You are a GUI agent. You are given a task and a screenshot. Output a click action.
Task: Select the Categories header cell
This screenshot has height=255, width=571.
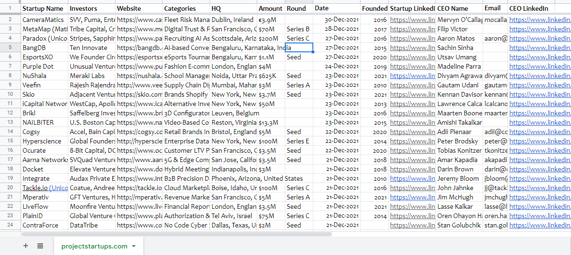point(186,8)
